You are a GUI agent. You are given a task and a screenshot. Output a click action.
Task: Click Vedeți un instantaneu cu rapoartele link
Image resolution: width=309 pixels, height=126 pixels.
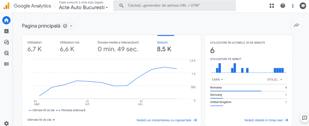point(166,120)
